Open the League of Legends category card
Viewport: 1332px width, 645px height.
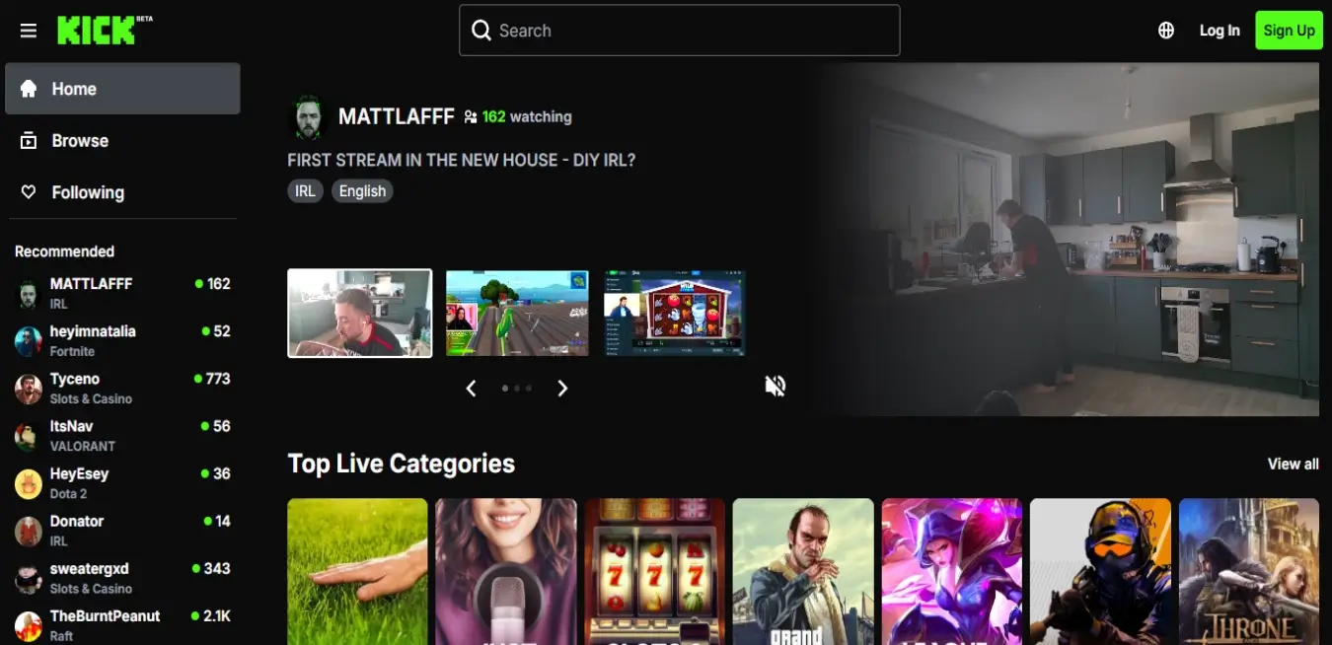(952, 571)
